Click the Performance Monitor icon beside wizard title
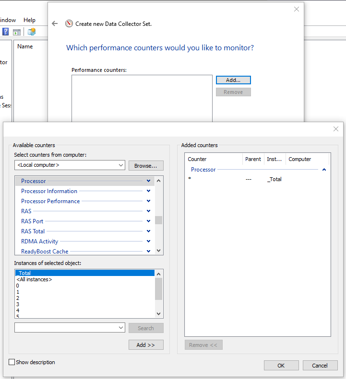This screenshot has width=346, height=379. click(69, 23)
